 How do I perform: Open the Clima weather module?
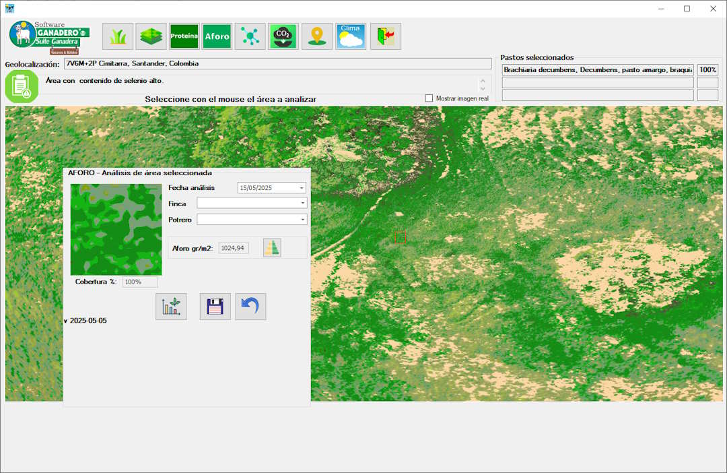tap(351, 36)
